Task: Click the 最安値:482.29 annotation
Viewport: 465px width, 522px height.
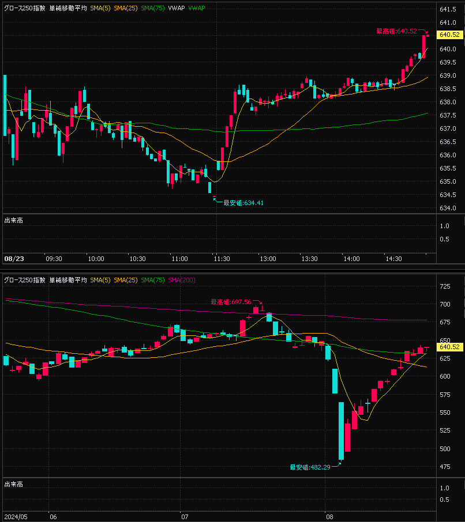Action: point(310,467)
